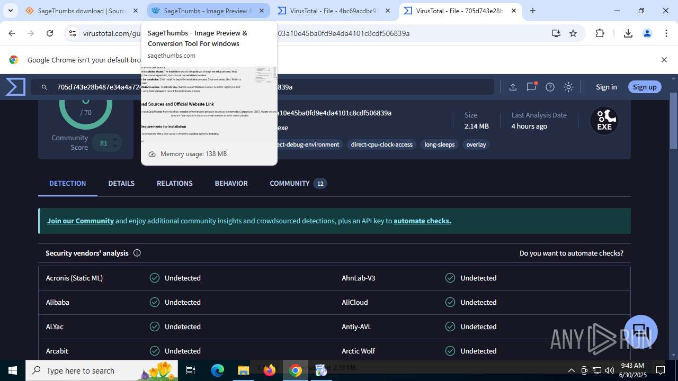Open the chat support bubble
Viewport: 678px width, 381px height.
click(x=641, y=332)
